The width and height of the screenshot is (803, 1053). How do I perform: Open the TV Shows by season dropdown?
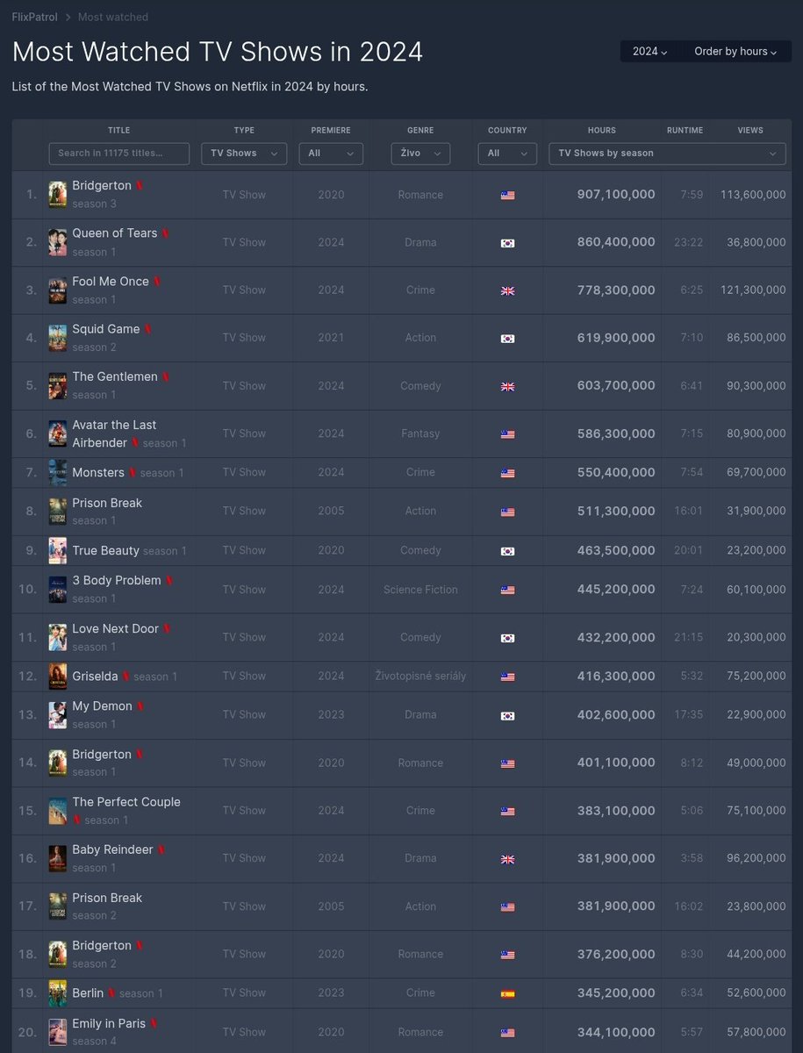pyautogui.click(x=667, y=154)
